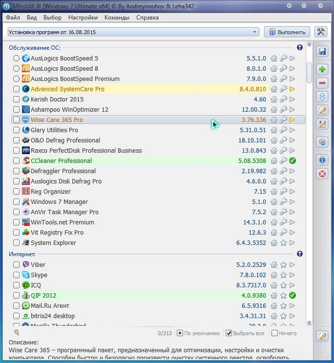Click the Выполнить button
The height and width of the screenshot is (363, 334).
[x=287, y=32]
